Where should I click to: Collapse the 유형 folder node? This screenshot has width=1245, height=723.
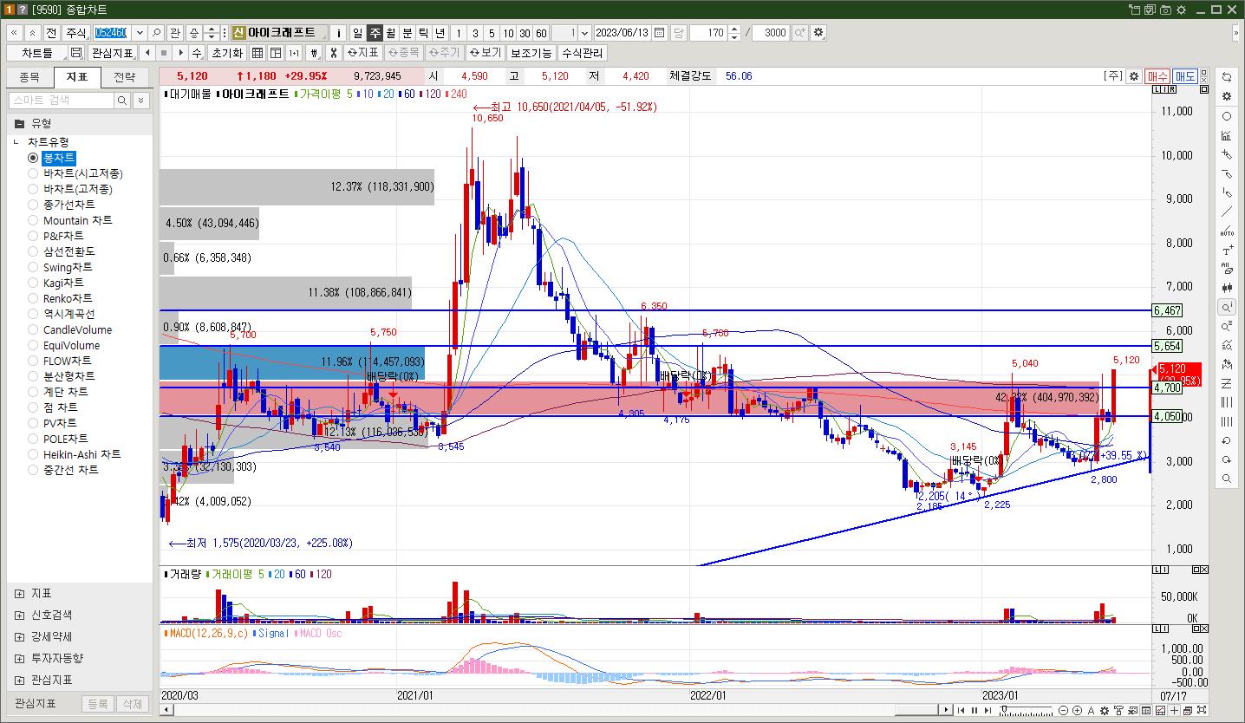coord(19,123)
